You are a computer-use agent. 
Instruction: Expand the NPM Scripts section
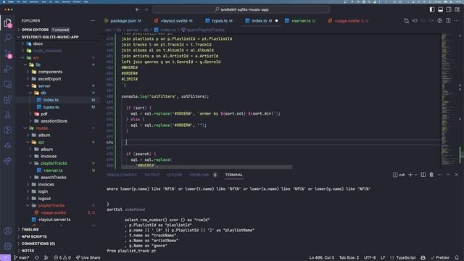coord(34,237)
